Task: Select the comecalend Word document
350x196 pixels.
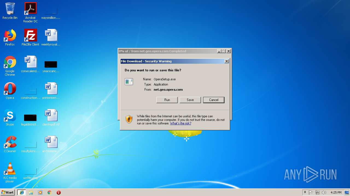Action: [x=30, y=65]
